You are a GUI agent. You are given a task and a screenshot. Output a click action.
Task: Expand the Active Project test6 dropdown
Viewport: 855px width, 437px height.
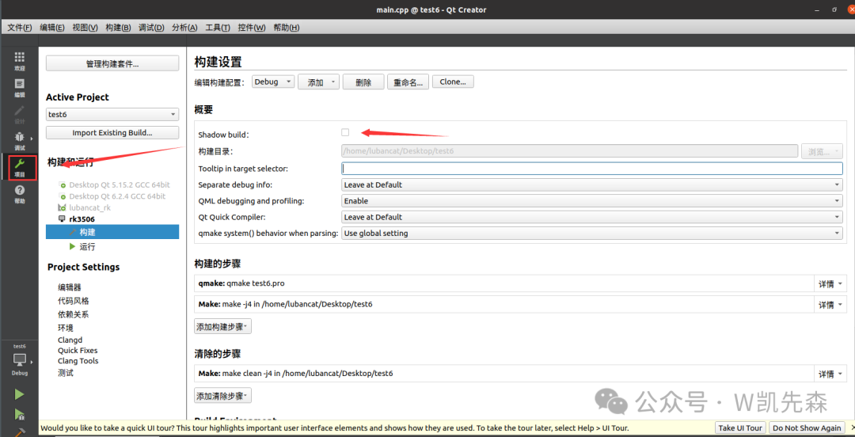click(x=112, y=115)
